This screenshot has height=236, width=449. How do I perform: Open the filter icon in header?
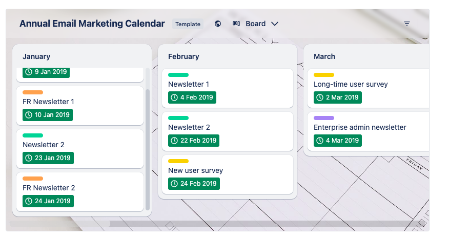coord(407,24)
